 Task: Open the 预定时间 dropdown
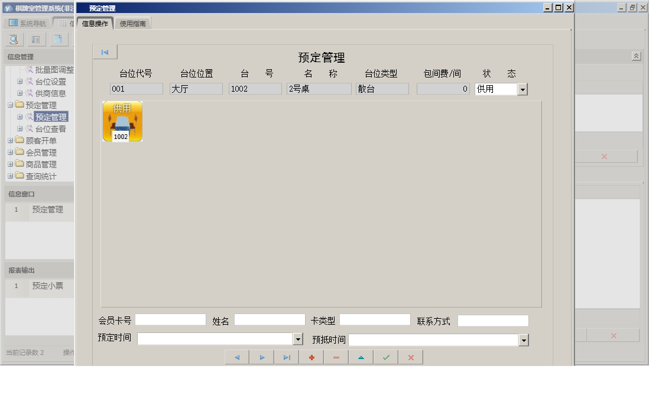pos(298,339)
